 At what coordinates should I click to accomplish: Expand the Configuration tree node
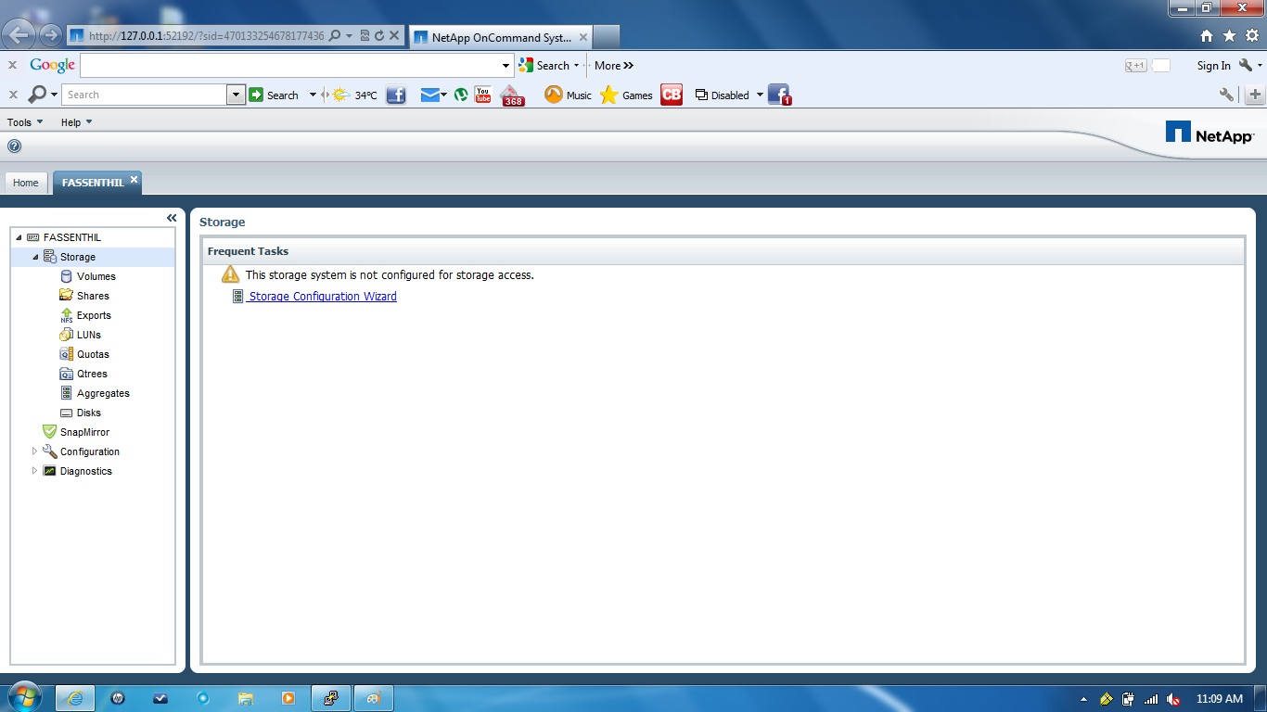pos(34,451)
